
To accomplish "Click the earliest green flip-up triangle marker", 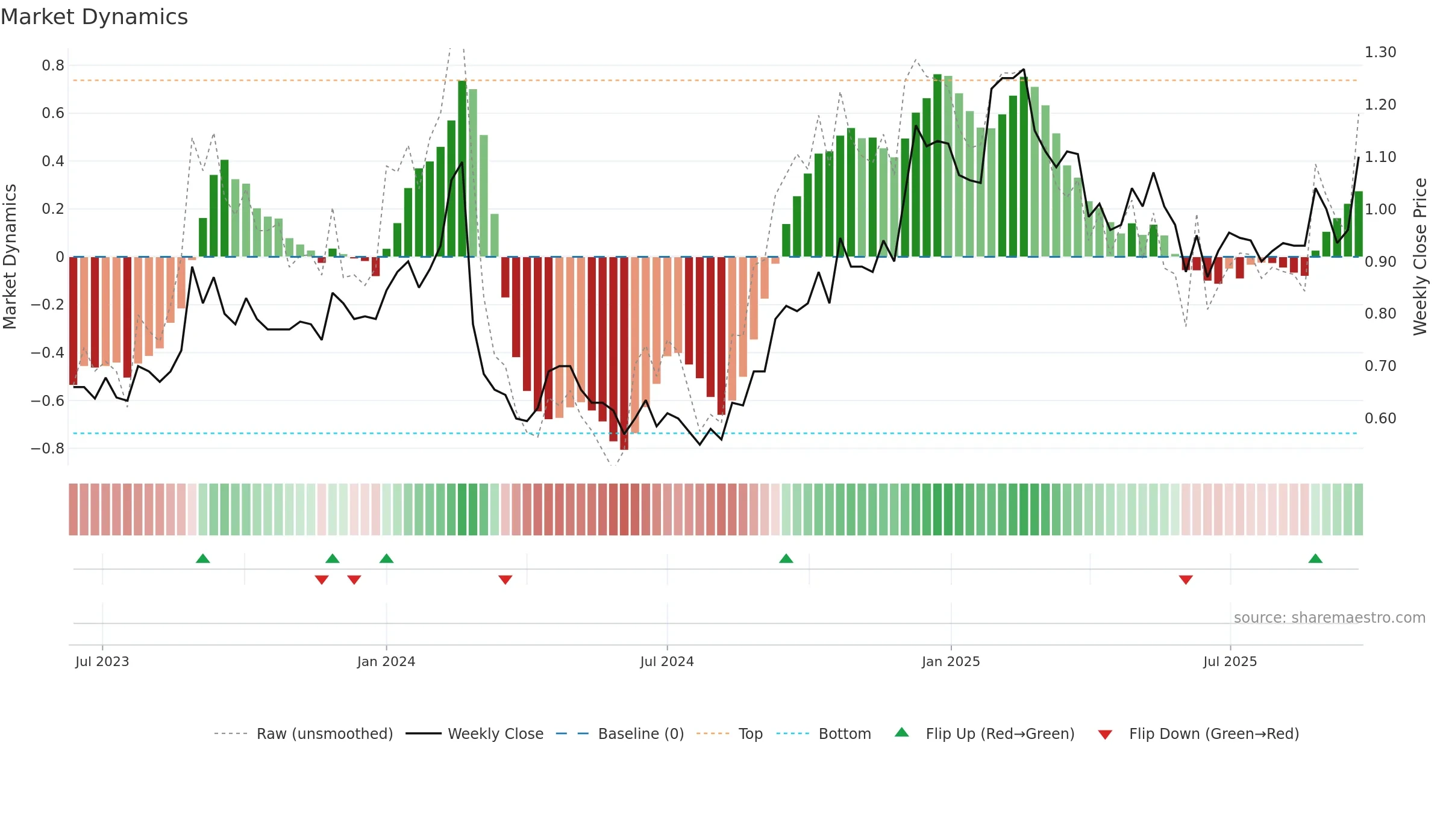I will point(203,558).
